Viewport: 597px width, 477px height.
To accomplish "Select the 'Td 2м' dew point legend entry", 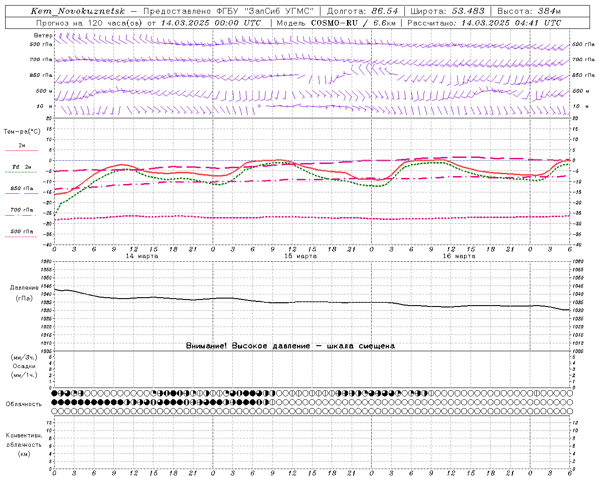I will click(x=21, y=167).
